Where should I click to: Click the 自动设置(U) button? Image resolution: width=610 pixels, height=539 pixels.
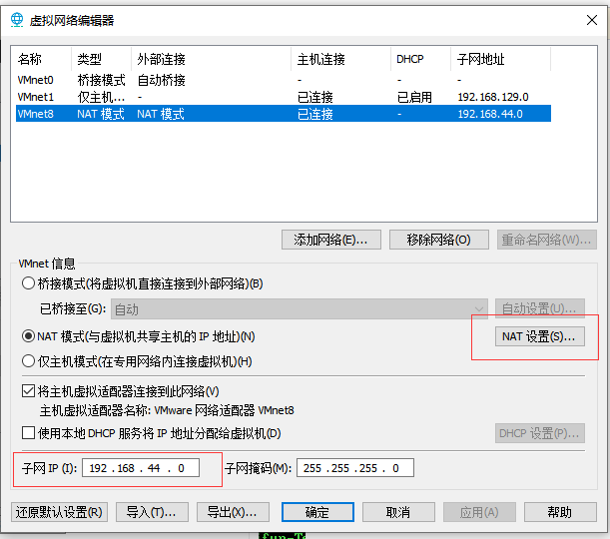click(539, 308)
